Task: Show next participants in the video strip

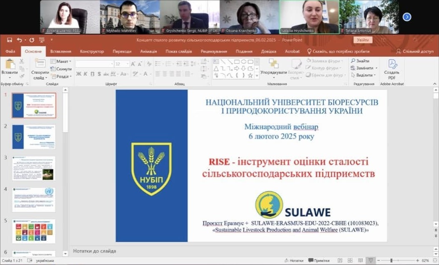Action: pos(407,17)
